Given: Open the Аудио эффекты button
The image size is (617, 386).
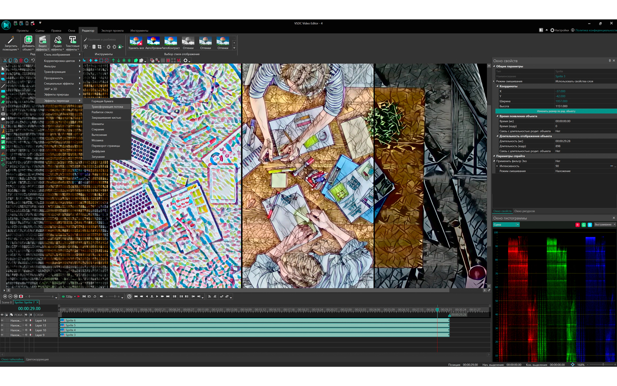Looking at the screenshot, I should coord(57,42).
